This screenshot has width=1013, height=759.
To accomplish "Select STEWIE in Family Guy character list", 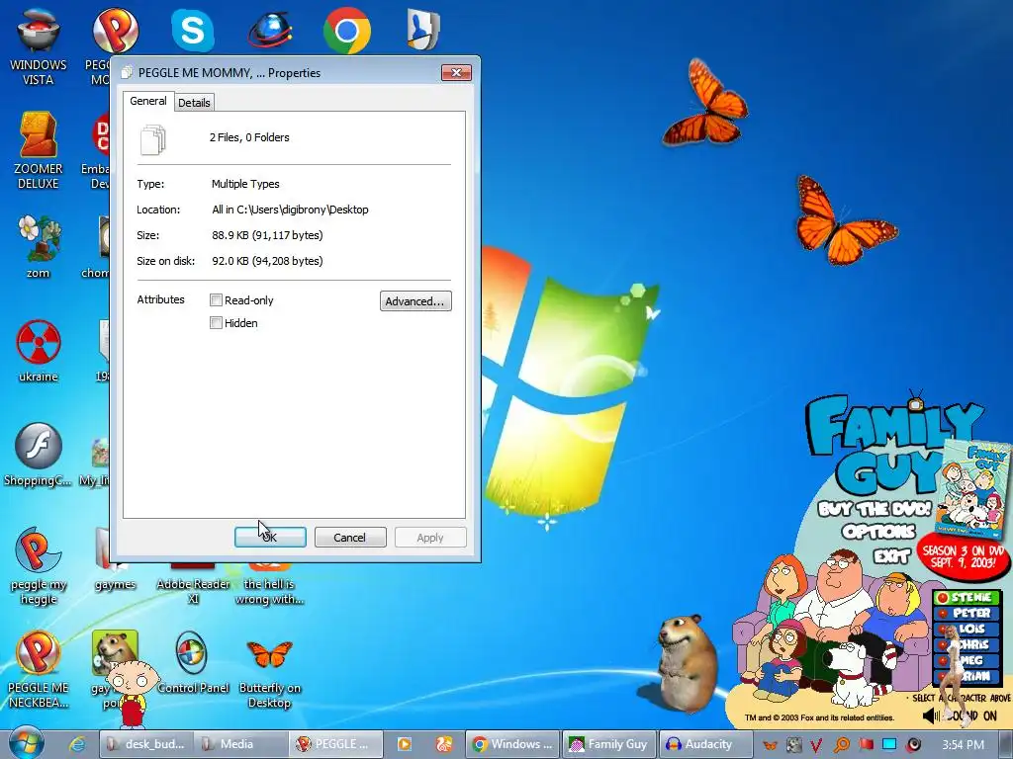I will [966, 598].
